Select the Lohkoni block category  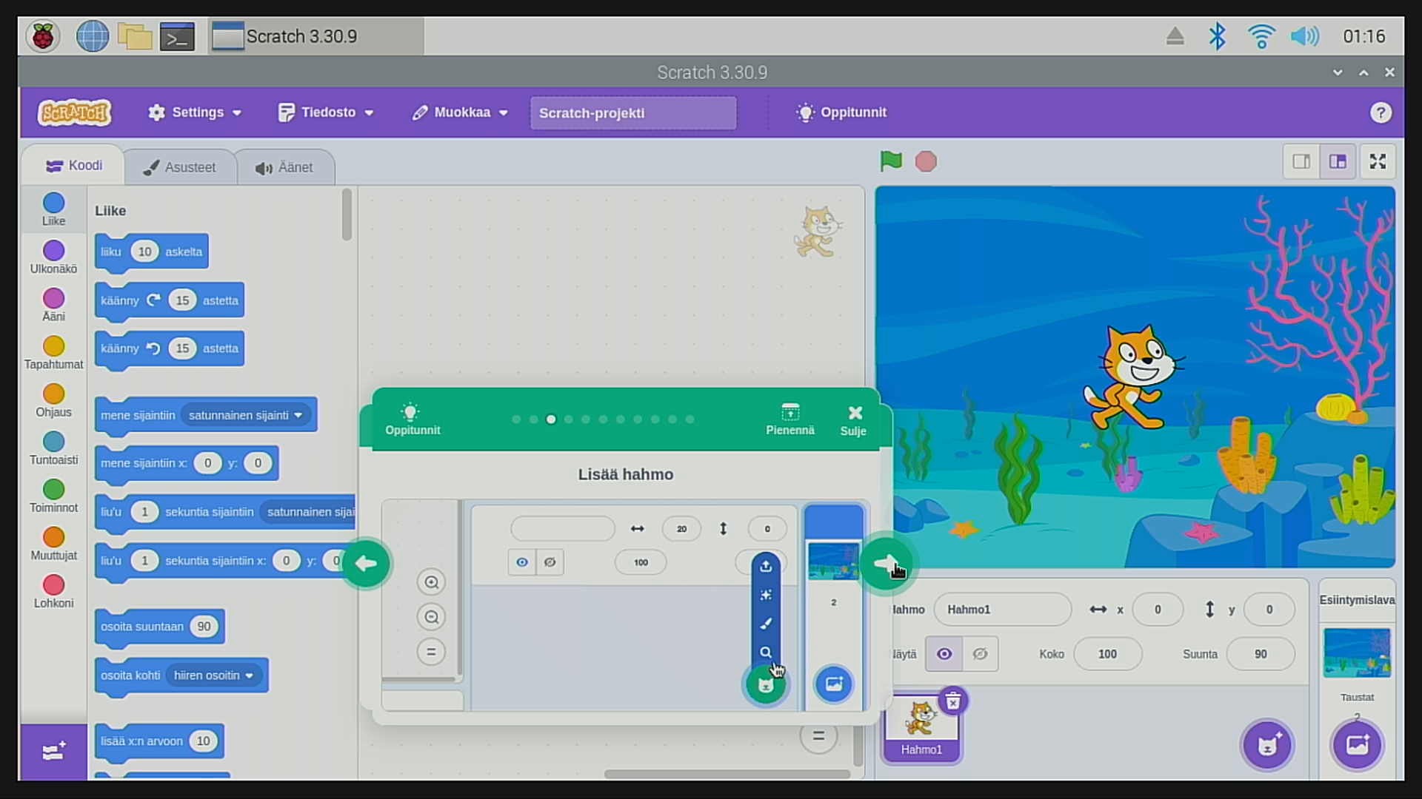click(x=53, y=592)
